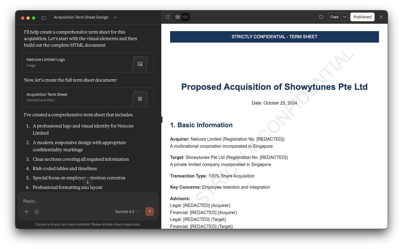This screenshot has width=403, height=249.
Task: Click 'Now, let's create the full term sheet document' text
Action: (x=70, y=80)
